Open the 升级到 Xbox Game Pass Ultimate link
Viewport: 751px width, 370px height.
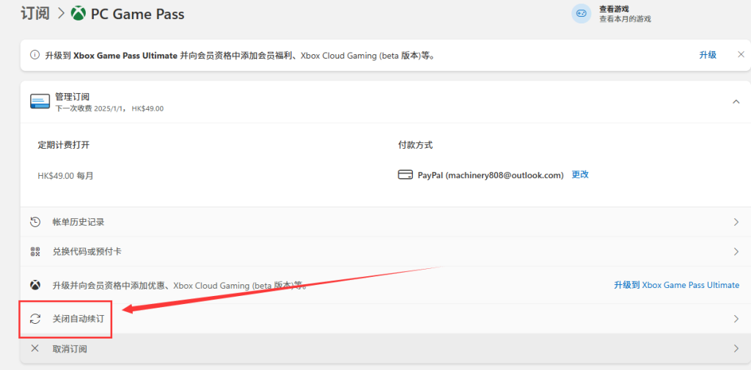[x=676, y=285]
